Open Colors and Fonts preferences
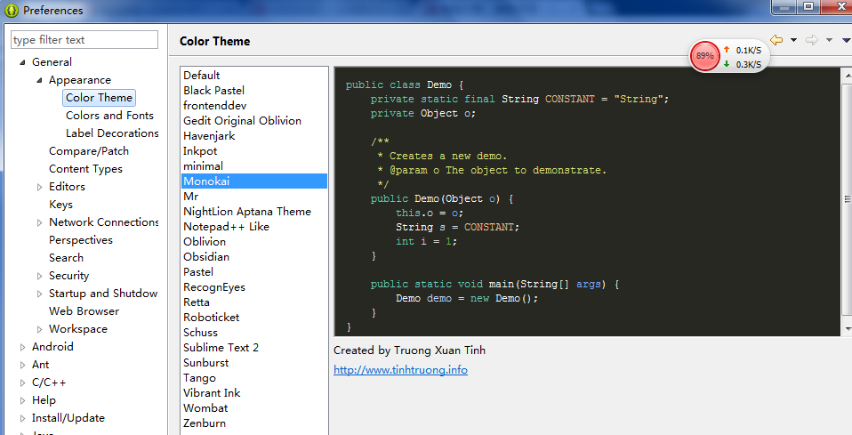This screenshot has height=435, width=852. point(109,116)
